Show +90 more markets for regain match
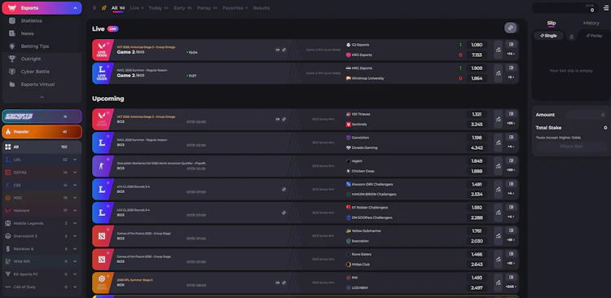 tap(511, 170)
